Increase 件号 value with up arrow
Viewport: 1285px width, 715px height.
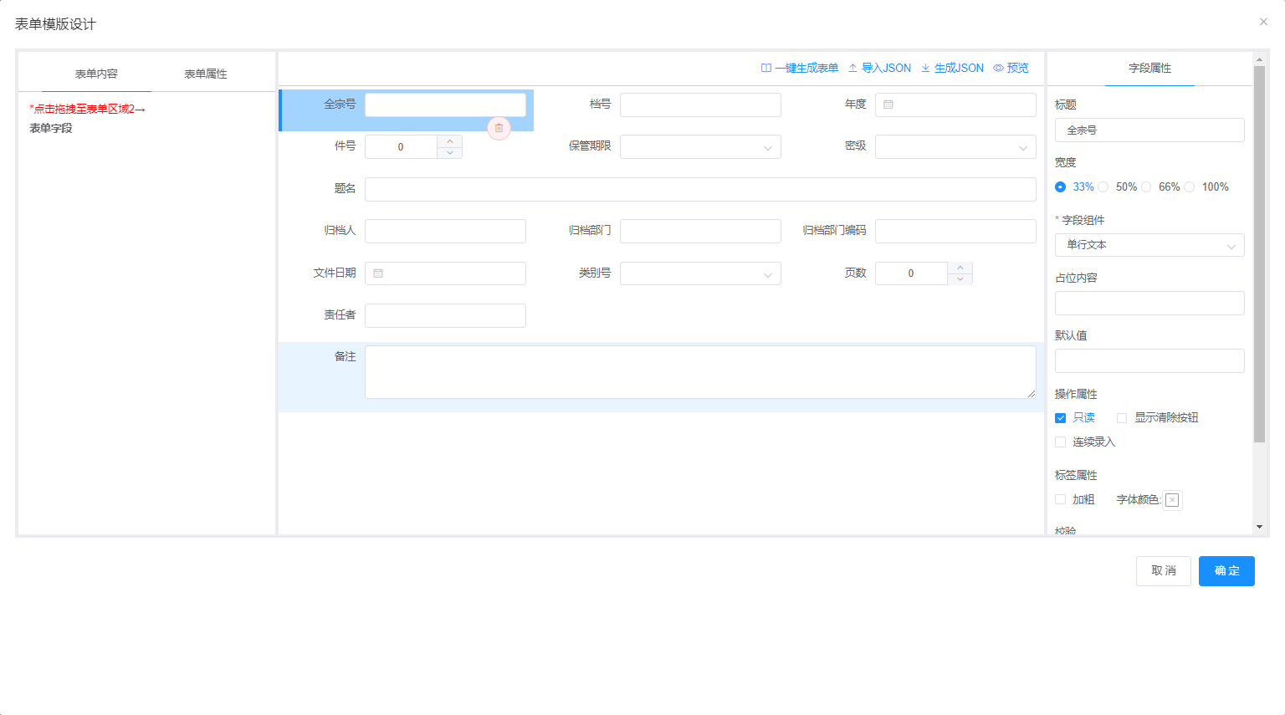coord(450,141)
